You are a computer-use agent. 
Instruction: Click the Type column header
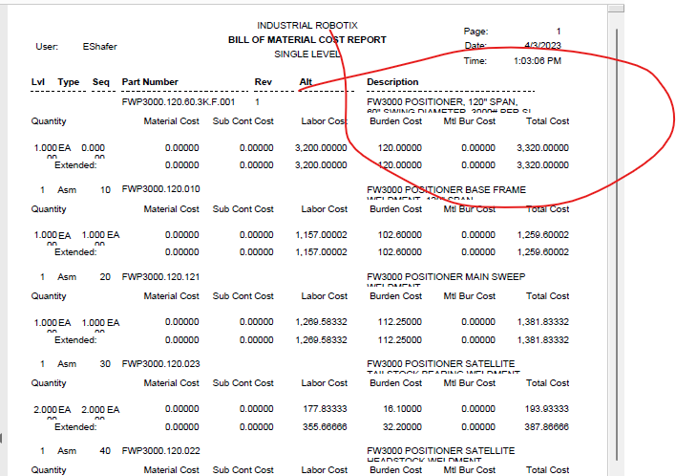[x=69, y=82]
